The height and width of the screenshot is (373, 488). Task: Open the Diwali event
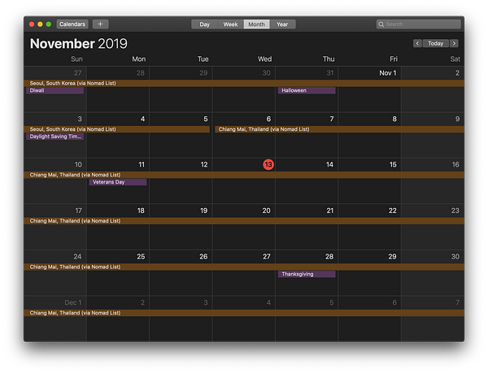pos(55,90)
